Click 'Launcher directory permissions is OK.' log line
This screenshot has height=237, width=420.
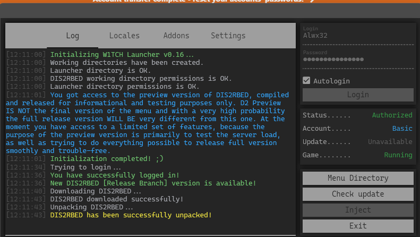pos(125,87)
